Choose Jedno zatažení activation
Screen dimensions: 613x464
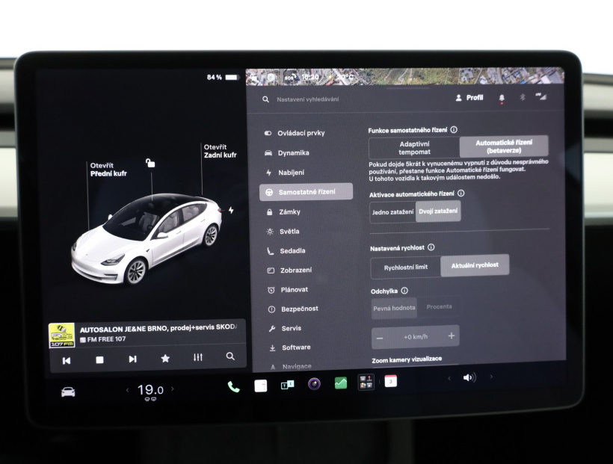coord(392,212)
